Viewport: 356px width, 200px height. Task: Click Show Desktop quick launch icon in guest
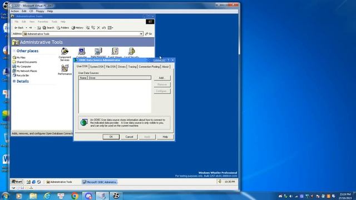pos(28,182)
